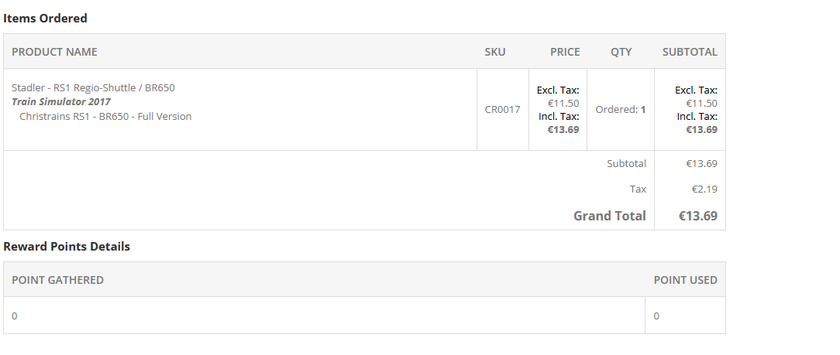The height and width of the screenshot is (355, 840).
Task: Click the Stadler RS1 Regio-Shuttle product name
Action: tap(93, 87)
